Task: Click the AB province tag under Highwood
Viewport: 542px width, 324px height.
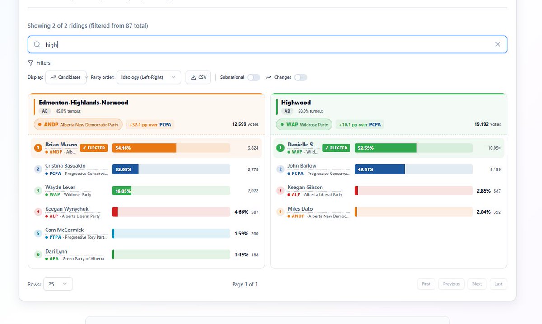Action: (287, 111)
